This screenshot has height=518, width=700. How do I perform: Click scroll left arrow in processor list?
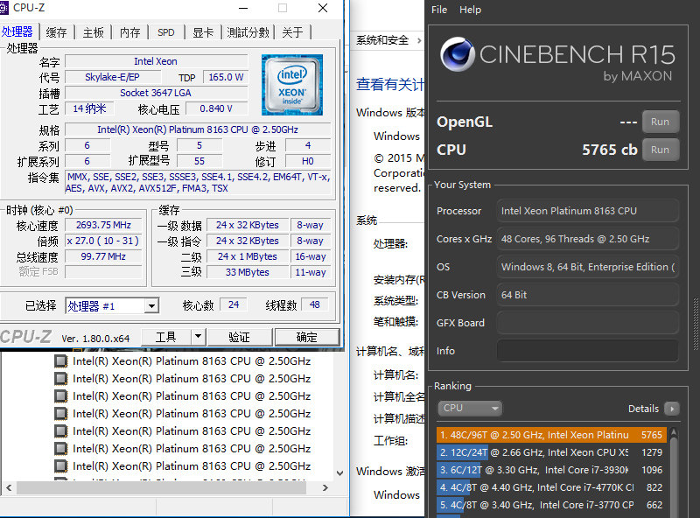[x=9, y=487]
